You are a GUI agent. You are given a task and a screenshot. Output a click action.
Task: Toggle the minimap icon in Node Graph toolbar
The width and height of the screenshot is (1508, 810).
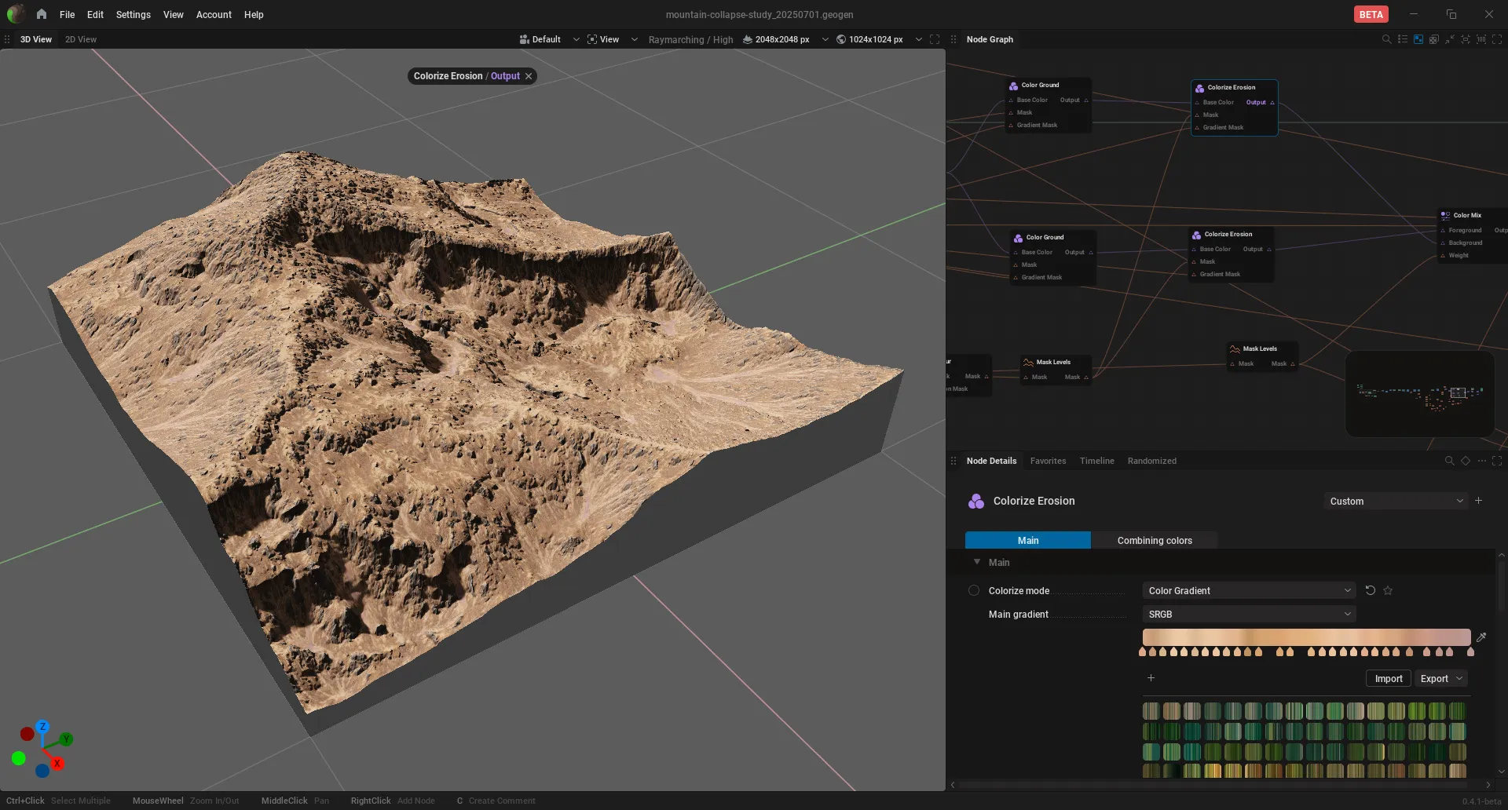coord(1418,39)
